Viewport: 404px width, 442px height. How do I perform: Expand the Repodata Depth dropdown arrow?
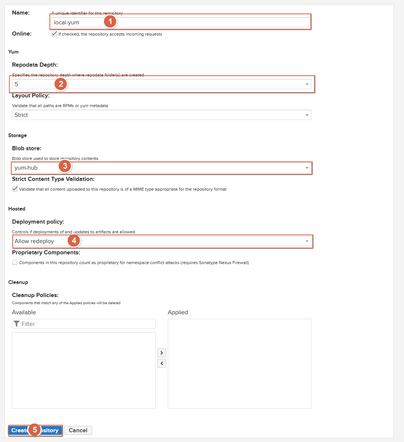307,84
